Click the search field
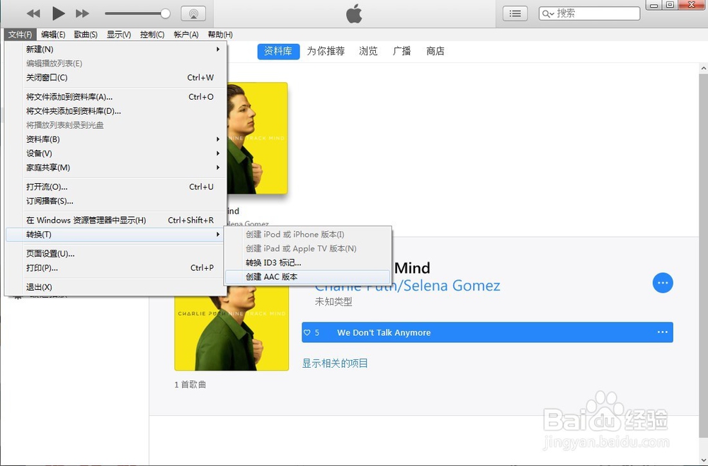The height and width of the screenshot is (466, 708). click(589, 13)
